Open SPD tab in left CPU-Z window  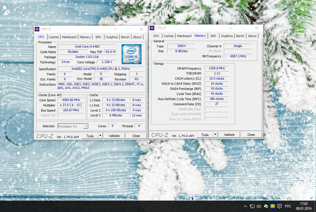coord(98,37)
